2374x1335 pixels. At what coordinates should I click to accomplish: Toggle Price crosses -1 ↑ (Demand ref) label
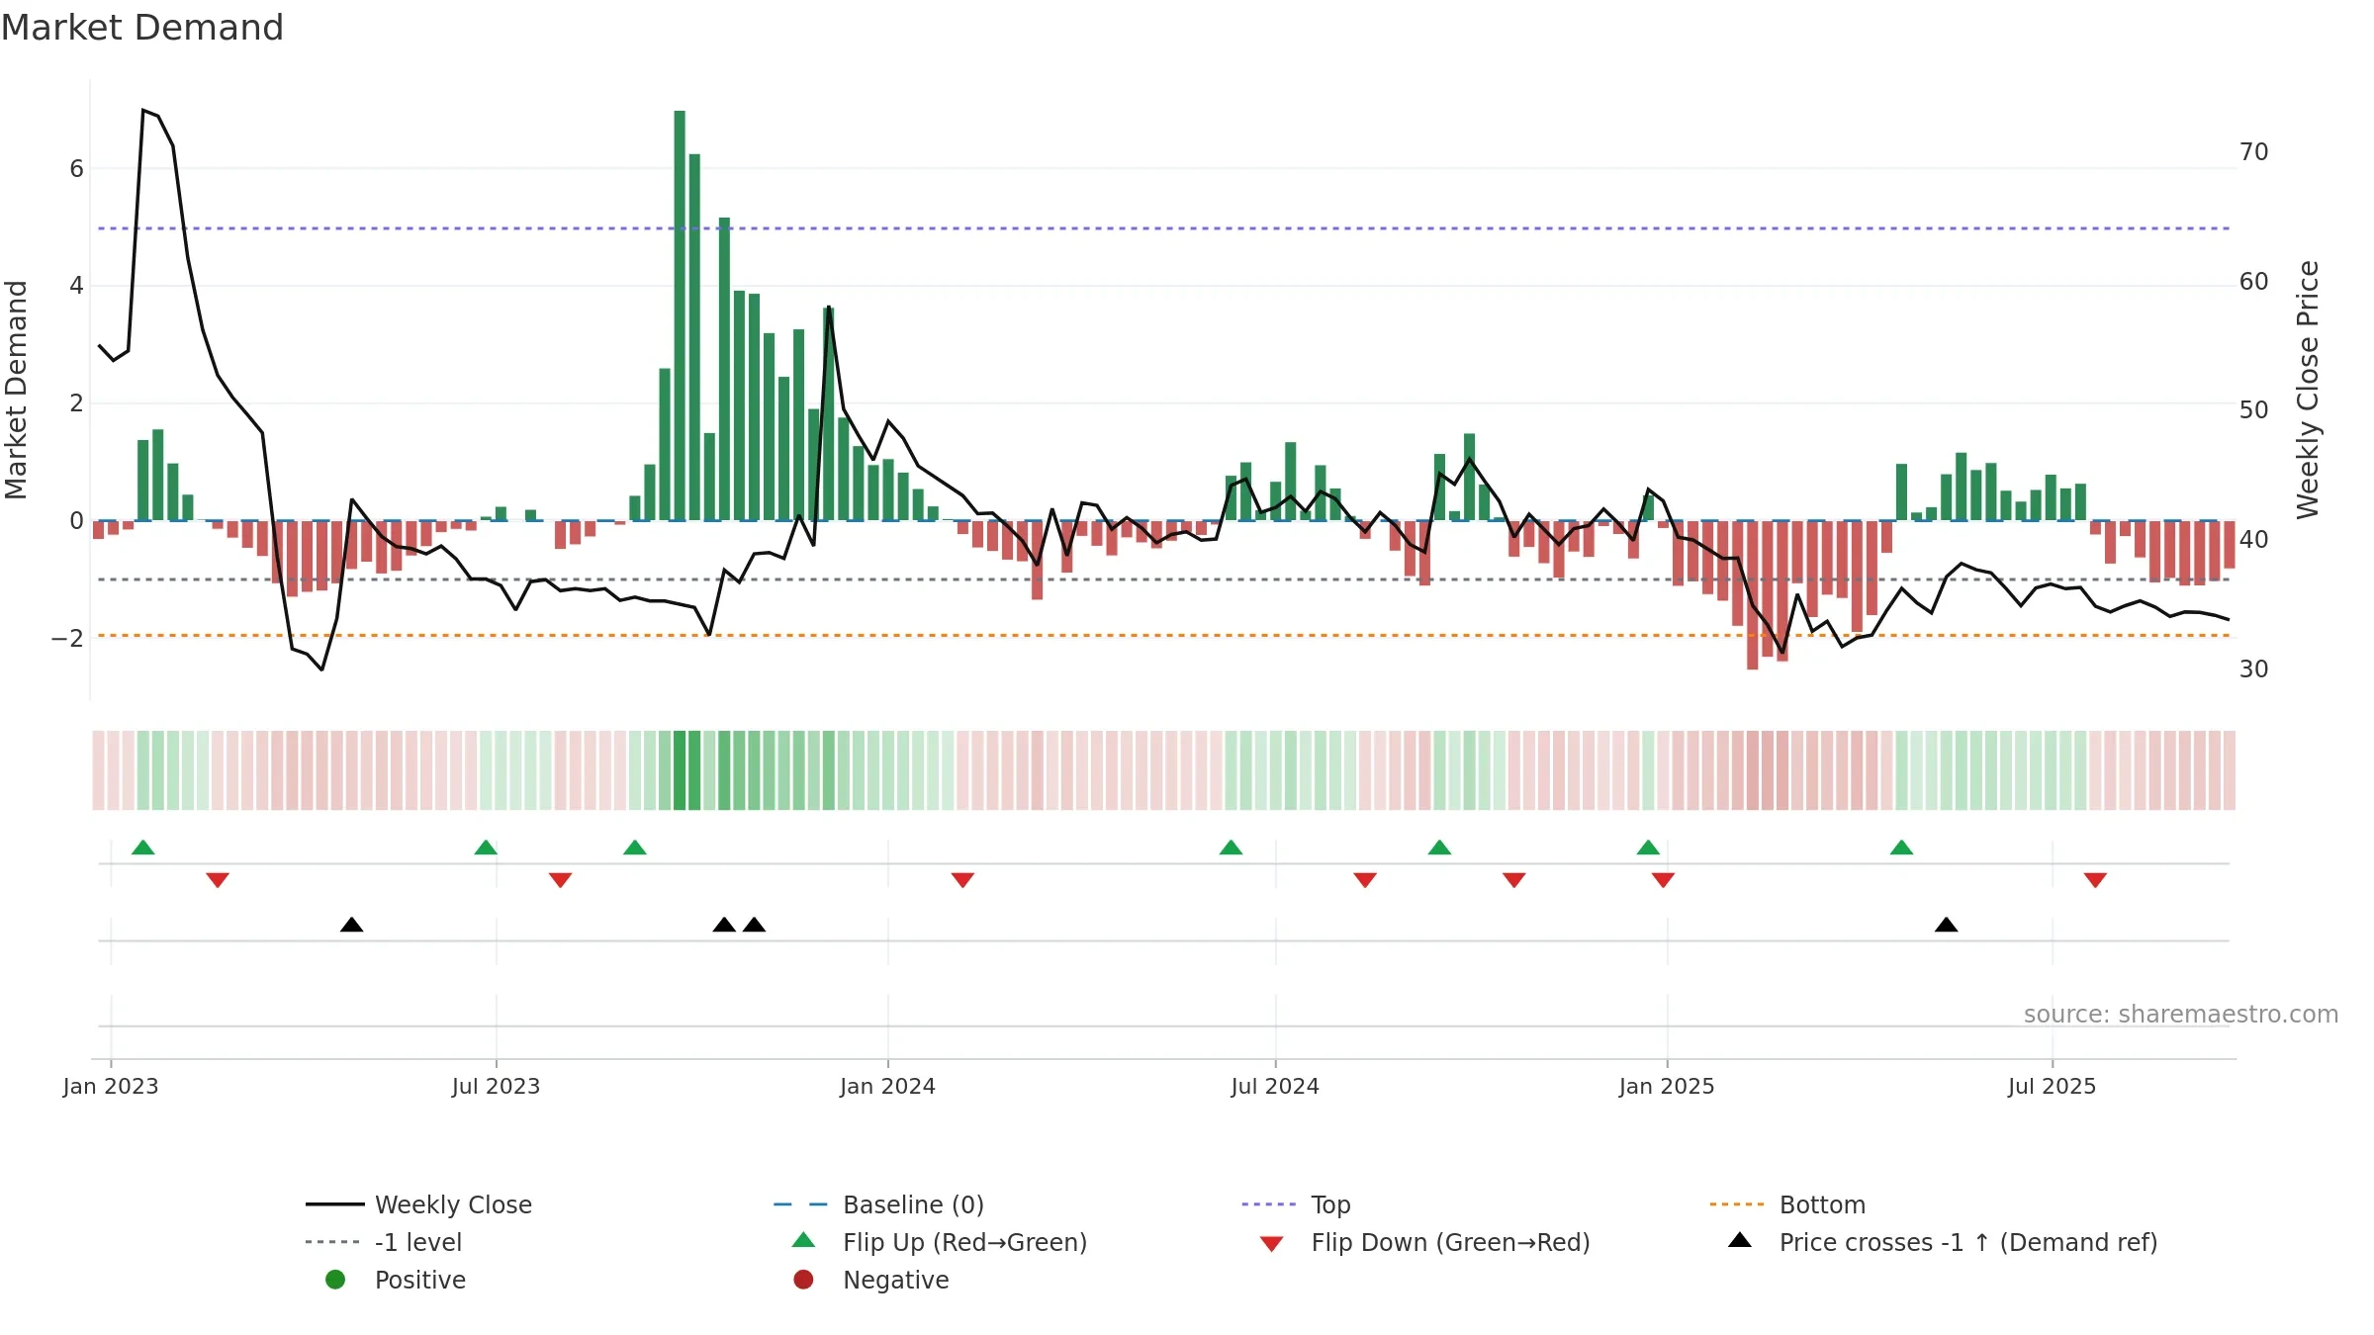click(x=1968, y=1242)
